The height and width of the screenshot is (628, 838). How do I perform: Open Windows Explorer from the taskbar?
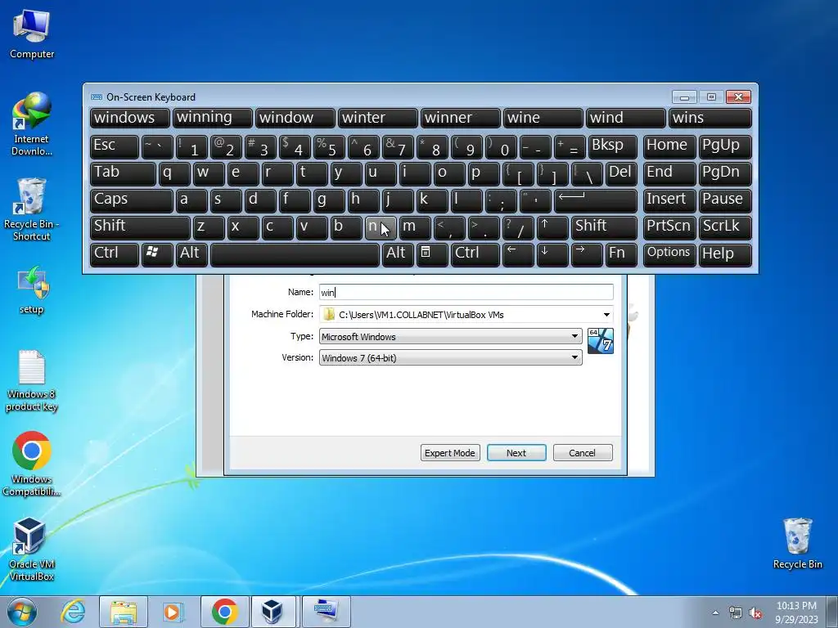tap(124, 612)
